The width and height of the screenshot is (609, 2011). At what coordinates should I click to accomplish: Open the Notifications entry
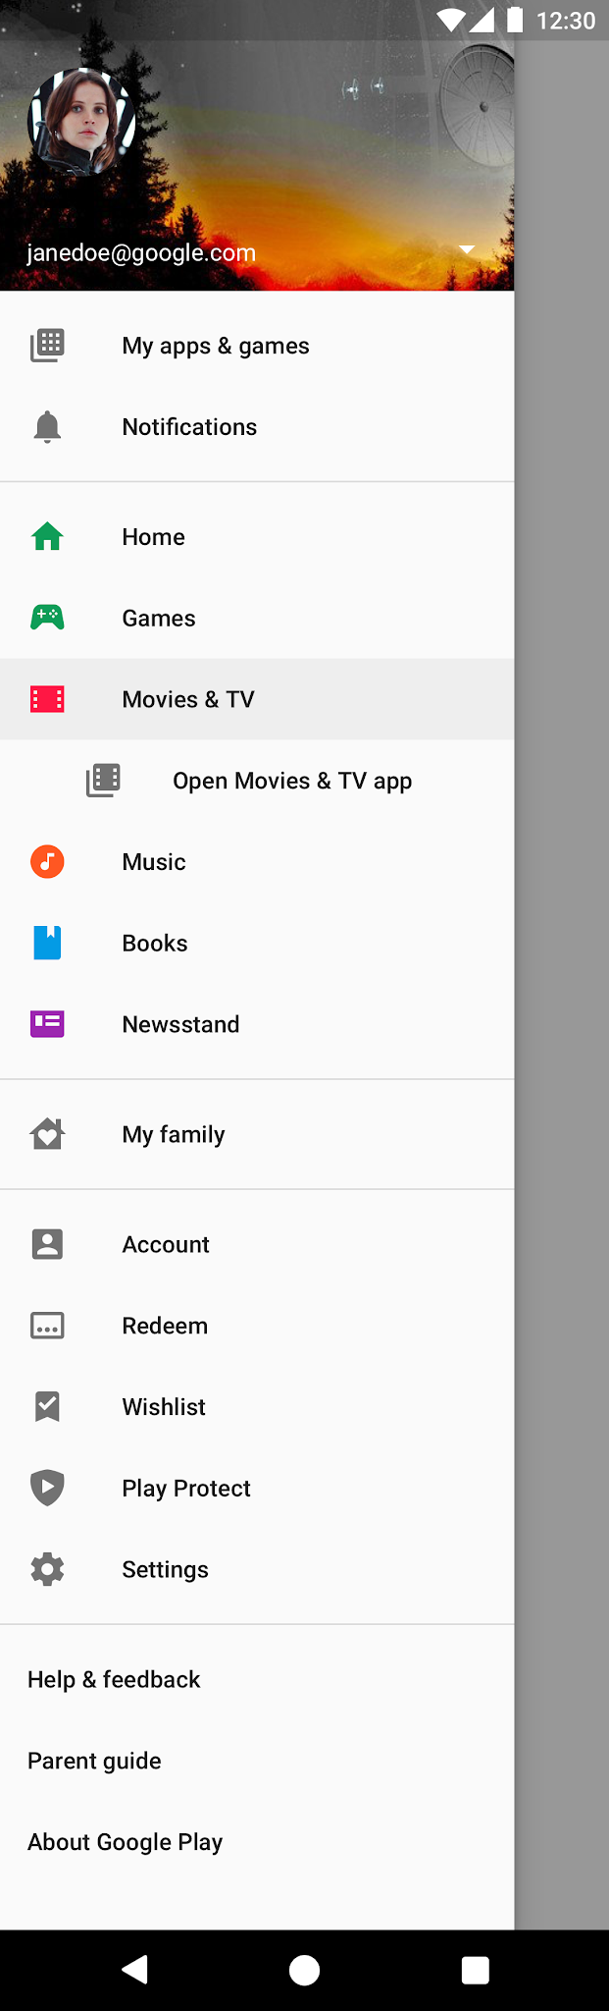[257, 427]
